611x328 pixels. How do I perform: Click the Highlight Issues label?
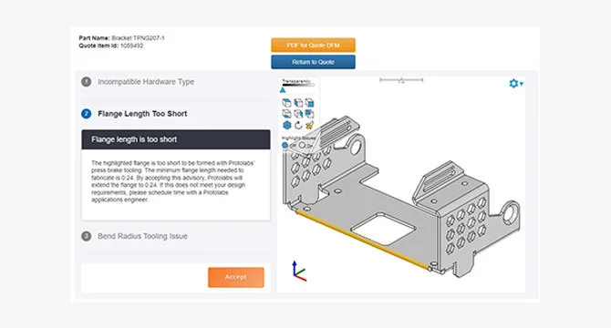pyautogui.click(x=298, y=138)
